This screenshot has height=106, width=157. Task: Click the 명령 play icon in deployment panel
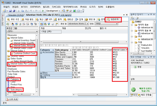(135, 67)
